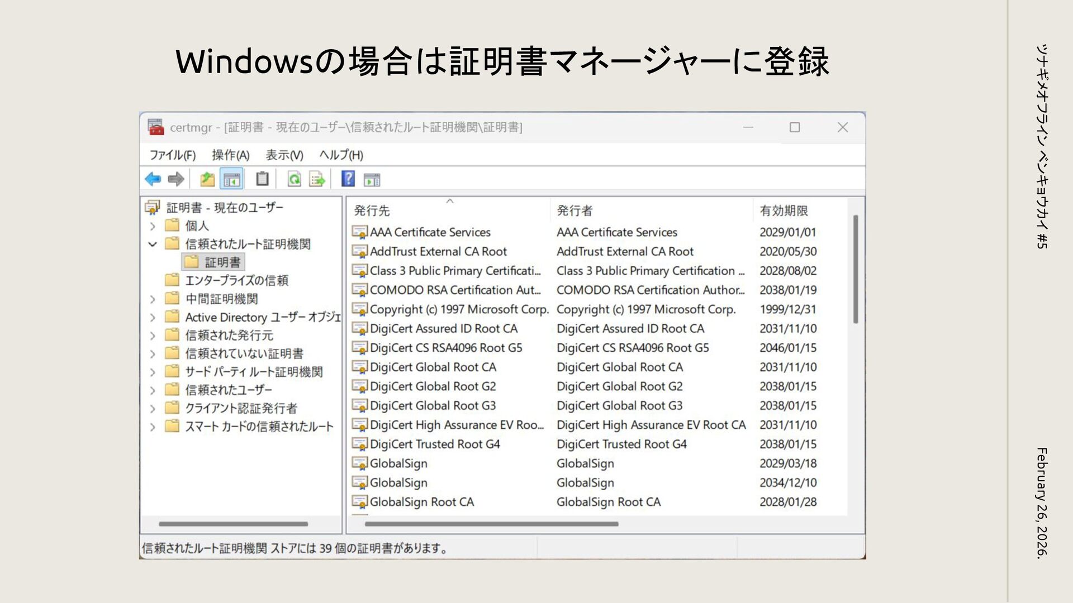Image resolution: width=1073 pixels, height=603 pixels.
Task: Select the DigiCert Global Root G2 certificate
Action: [433, 386]
